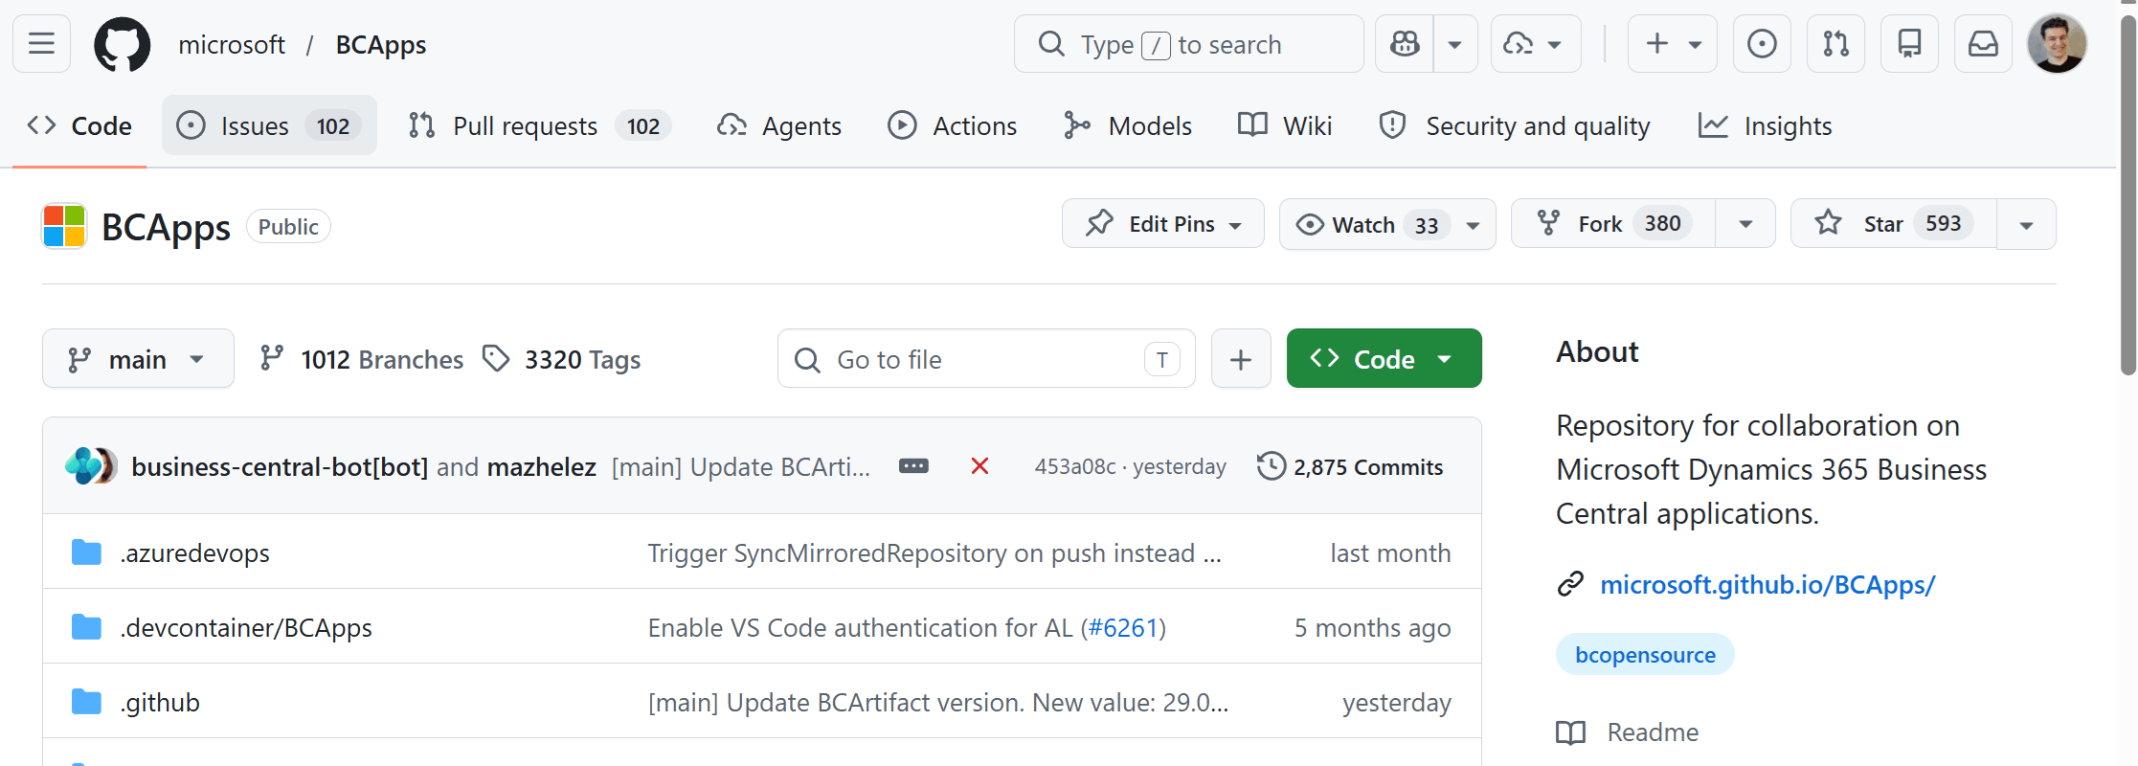2138x766 pixels.
Task: Open repositories icon in top header
Action: tap(1909, 44)
